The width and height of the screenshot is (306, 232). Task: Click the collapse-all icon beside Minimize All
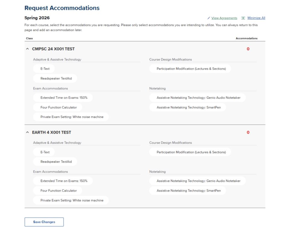pos(243,18)
